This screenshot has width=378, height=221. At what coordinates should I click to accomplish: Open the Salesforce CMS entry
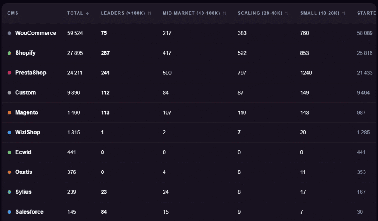click(29, 212)
